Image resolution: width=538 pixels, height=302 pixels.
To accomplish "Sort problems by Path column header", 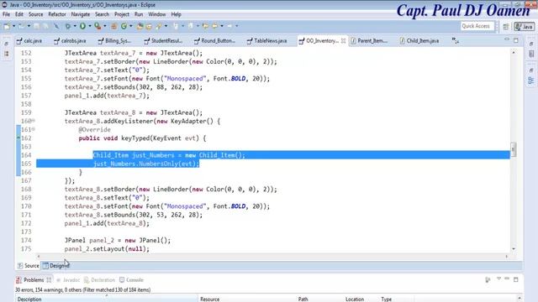I will [x=319, y=299].
